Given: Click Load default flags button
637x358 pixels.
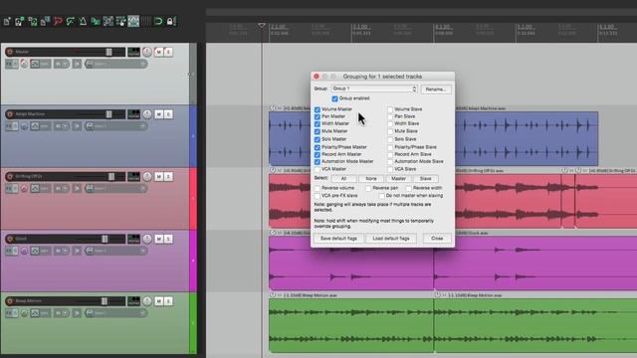Looking at the screenshot, I should click(x=391, y=239).
